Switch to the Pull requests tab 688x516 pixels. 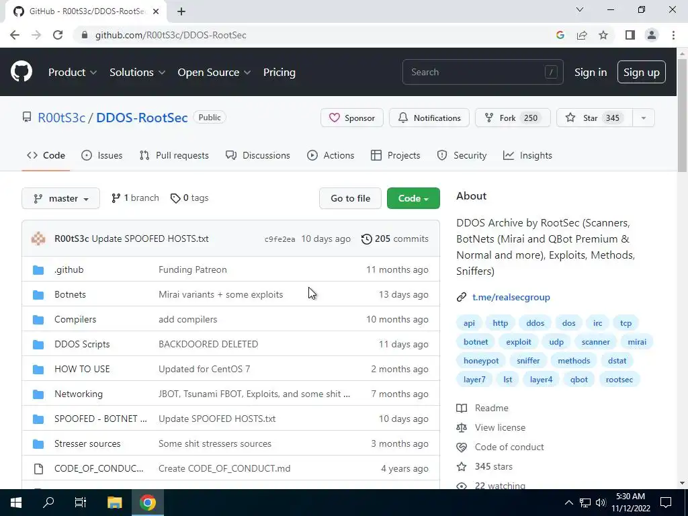174,155
